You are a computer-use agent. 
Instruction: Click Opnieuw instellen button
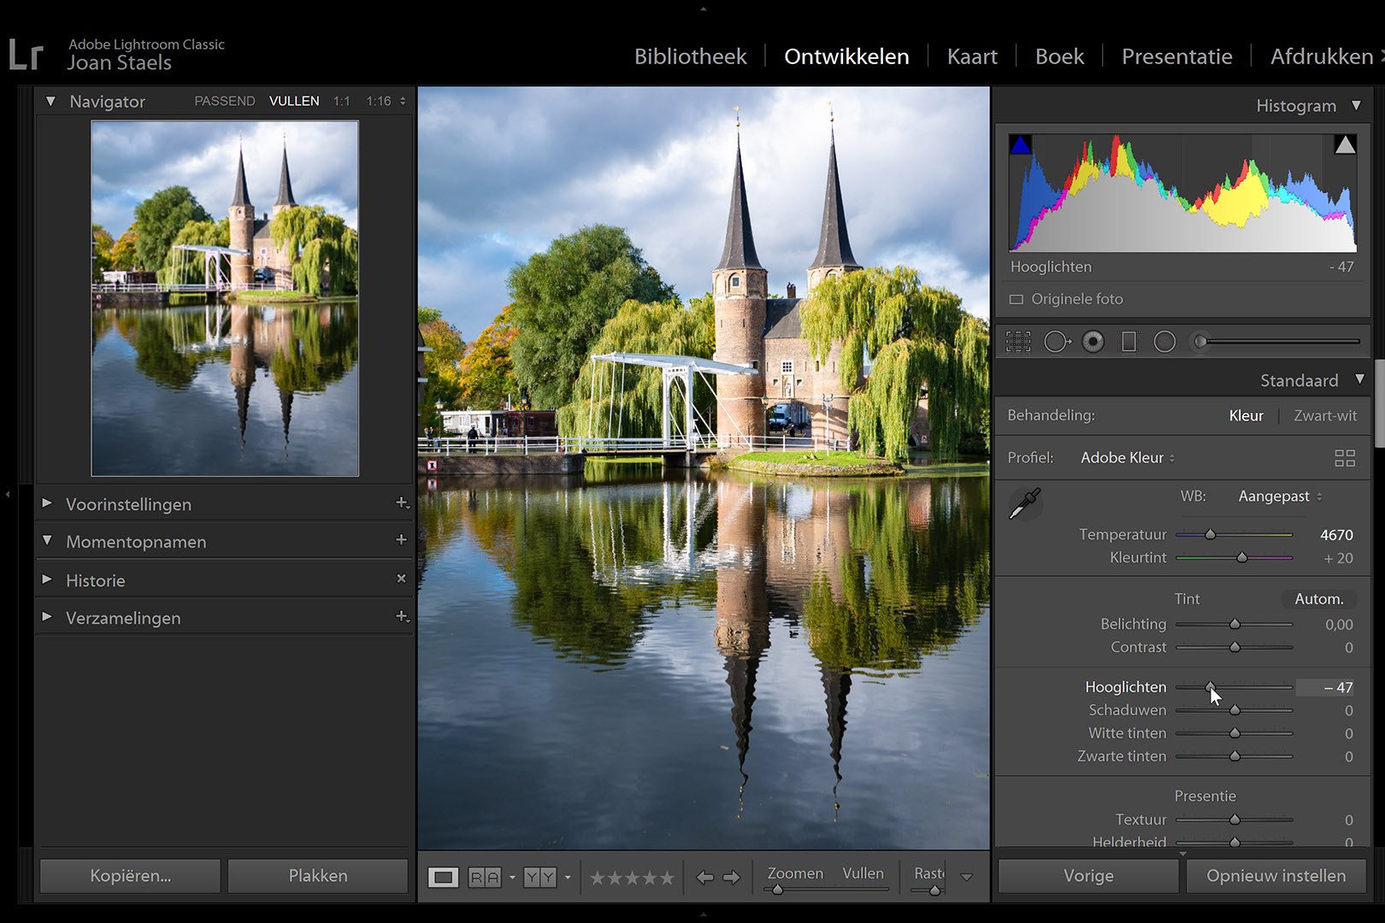pyautogui.click(x=1276, y=876)
